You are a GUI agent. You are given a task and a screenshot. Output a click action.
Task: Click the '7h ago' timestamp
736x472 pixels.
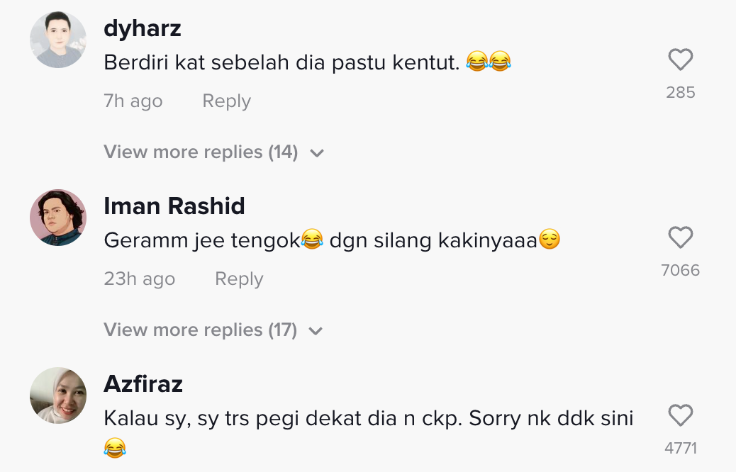[x=133, y=101]
